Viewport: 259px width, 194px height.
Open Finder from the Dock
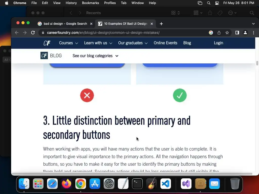24,183
